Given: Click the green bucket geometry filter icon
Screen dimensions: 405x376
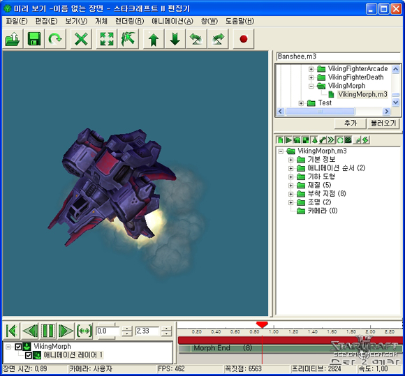Looking at the screenshot, I should pyautogui.click(x=297, y=140).
